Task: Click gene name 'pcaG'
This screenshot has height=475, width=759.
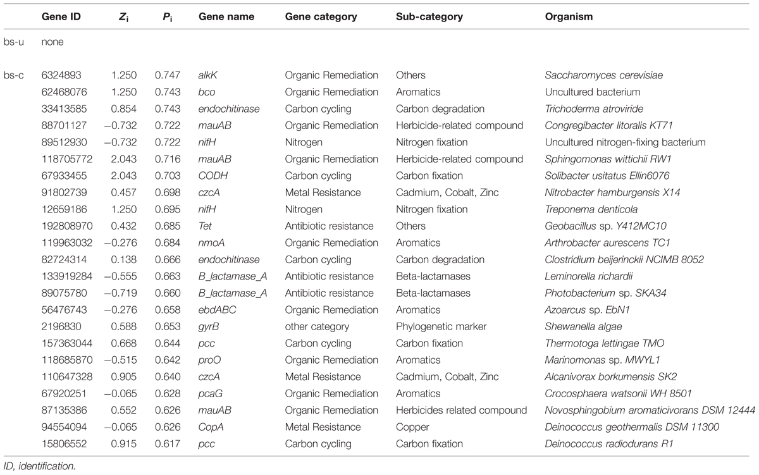Action: 211,393
